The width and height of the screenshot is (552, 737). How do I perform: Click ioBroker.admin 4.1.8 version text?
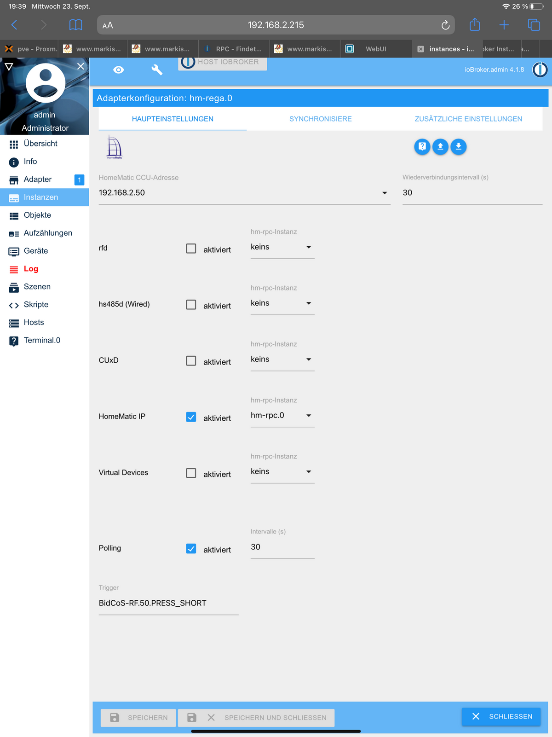click(x=494, y=70)
